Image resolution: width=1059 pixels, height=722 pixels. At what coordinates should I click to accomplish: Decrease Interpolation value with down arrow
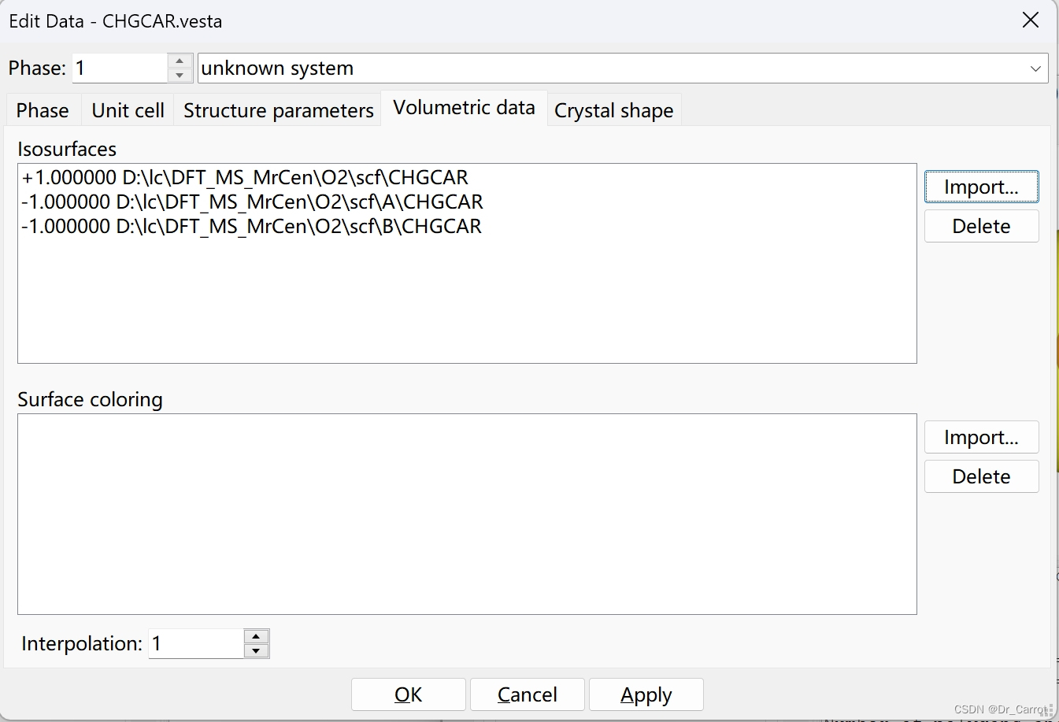coord(256,651)
